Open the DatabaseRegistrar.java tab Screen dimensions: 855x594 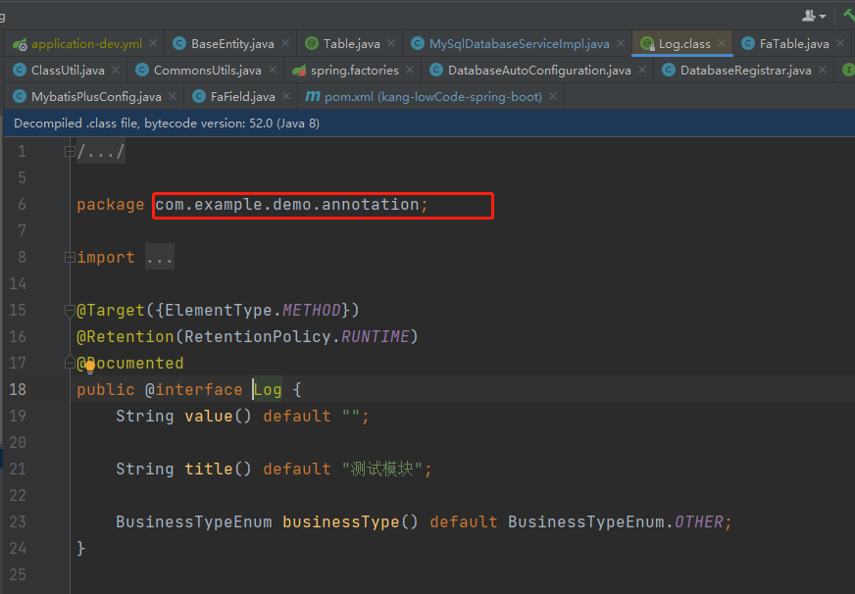[745, 71]
